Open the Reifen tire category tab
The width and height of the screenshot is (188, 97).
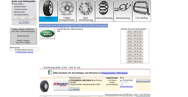coord(48,11)
